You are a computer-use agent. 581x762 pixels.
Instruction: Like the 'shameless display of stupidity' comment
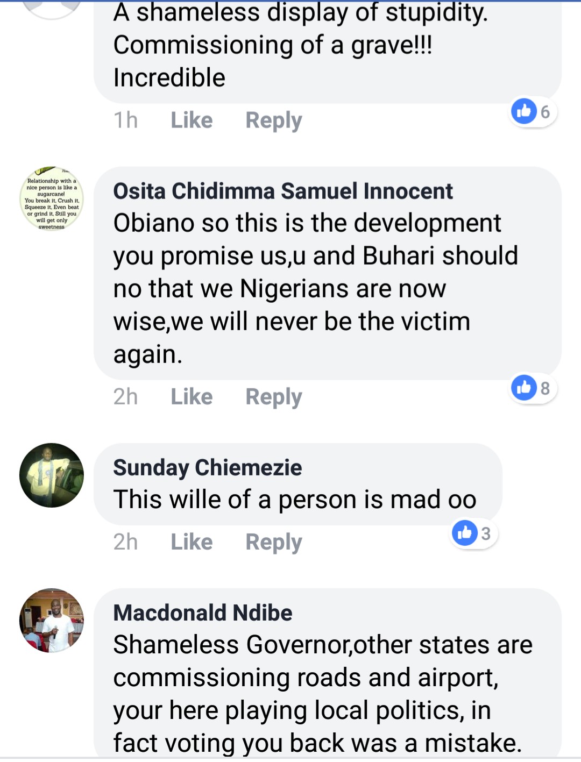[192, 120]
